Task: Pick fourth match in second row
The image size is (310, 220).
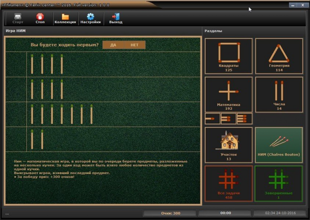Action: coord(62,89)
